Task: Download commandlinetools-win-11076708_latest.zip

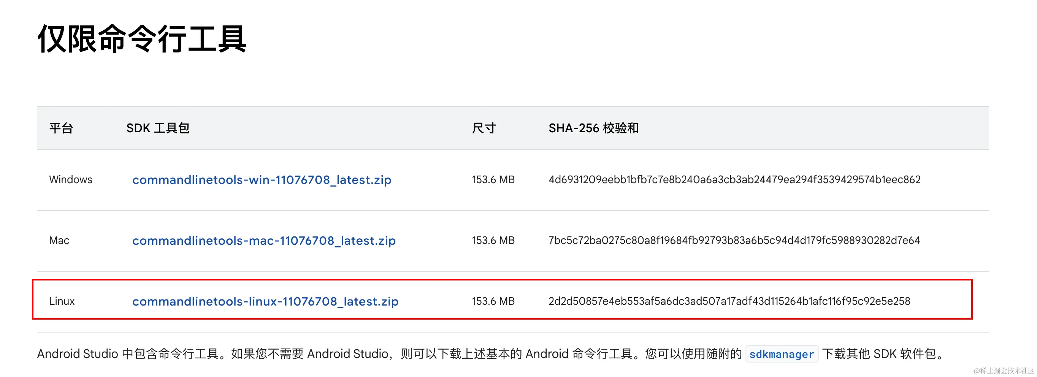Action: (x=262, y=180)
